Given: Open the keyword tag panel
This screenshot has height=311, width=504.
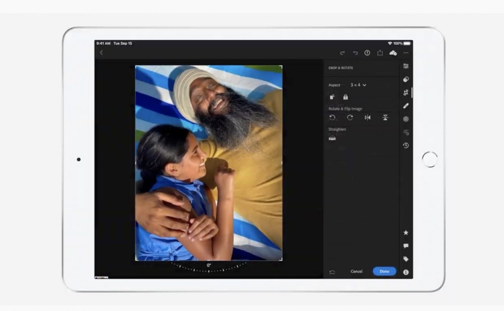Looking at the screenshot, I should (x=406, y=259).
